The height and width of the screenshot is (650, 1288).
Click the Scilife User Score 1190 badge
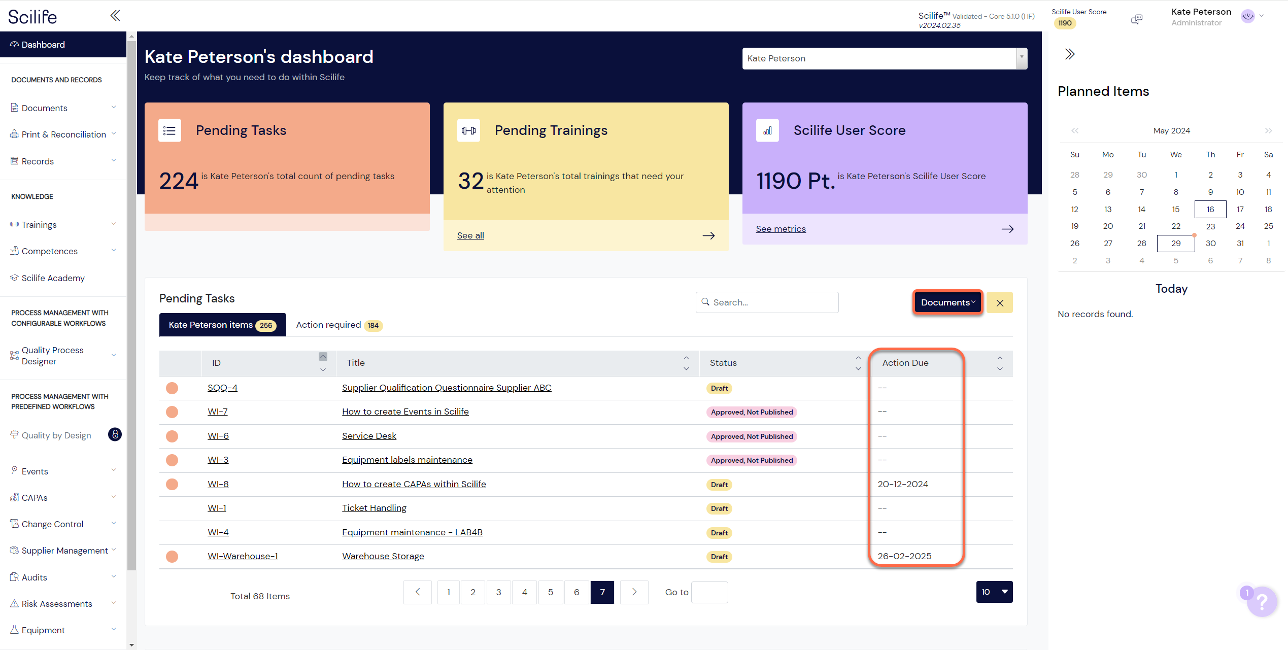1065,23
